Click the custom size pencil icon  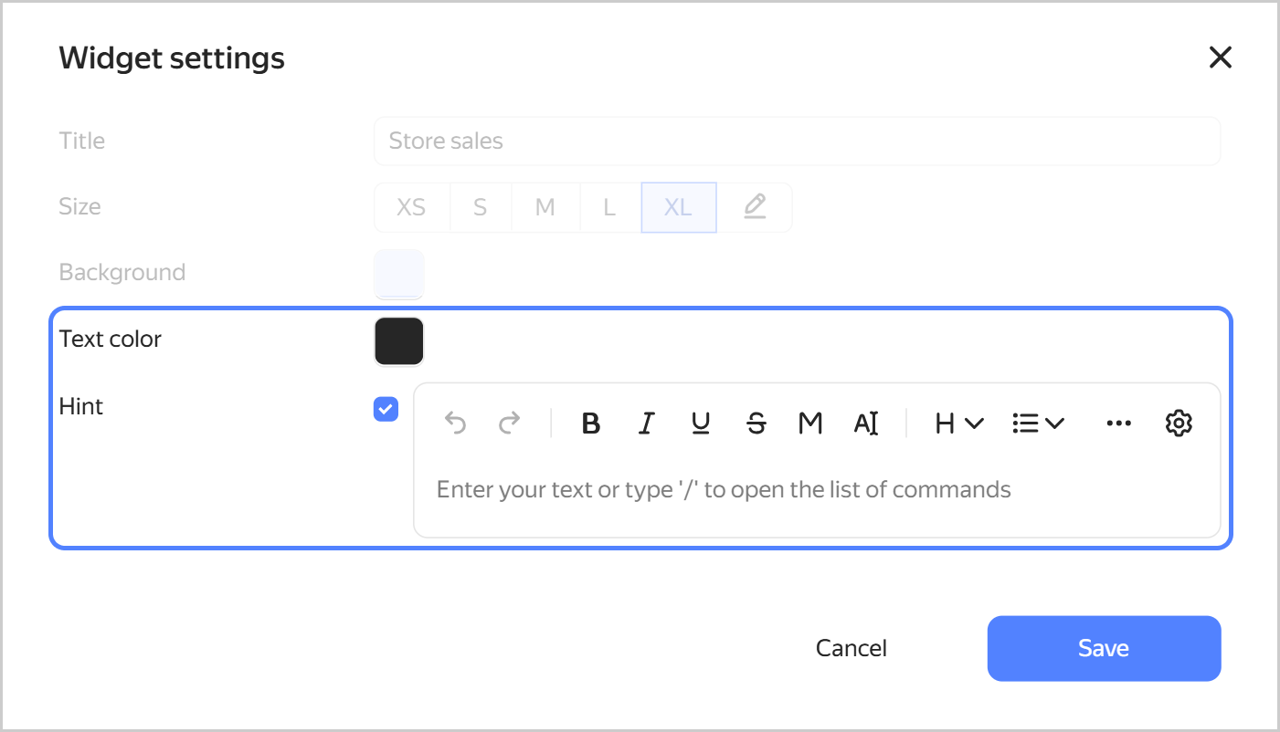(x=754, y=207)
